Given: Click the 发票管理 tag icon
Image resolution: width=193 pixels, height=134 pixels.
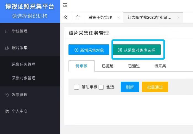Looking at the screenshot, I should 7,95.
